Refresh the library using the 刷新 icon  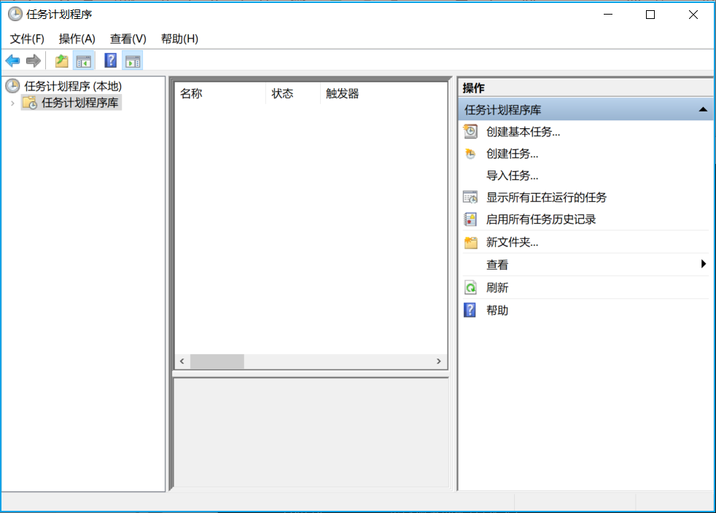470,287
